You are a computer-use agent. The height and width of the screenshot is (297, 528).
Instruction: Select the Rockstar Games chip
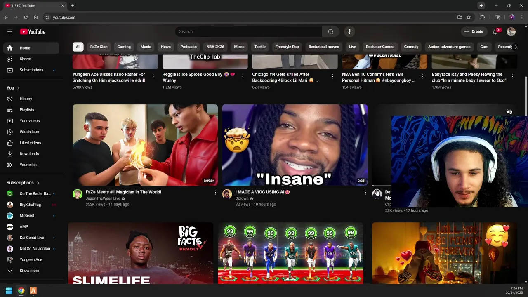pos(380,47)
